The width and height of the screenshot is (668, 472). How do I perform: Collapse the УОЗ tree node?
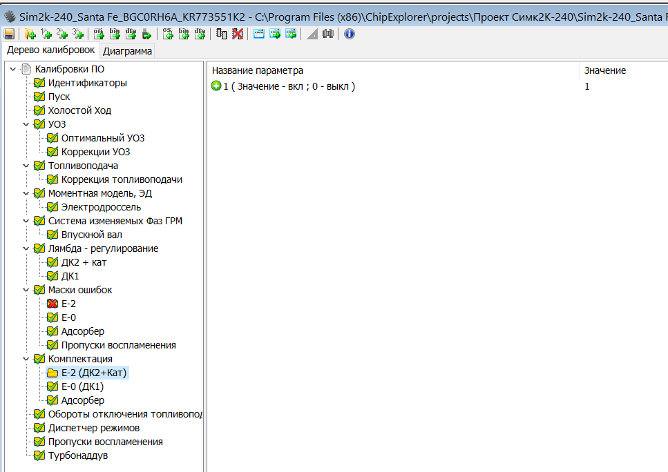(26, 124)
